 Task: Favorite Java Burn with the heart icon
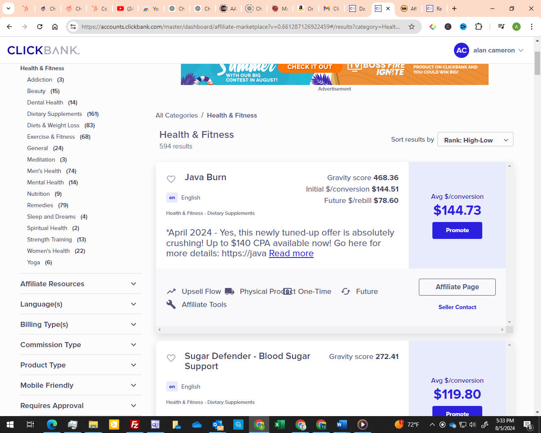171,179
